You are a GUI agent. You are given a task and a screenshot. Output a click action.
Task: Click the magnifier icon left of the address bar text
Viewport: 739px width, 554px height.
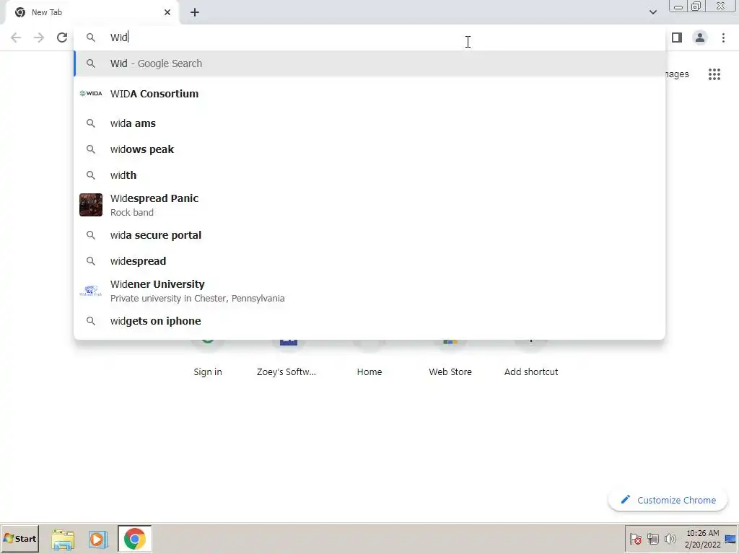(91, 38)
